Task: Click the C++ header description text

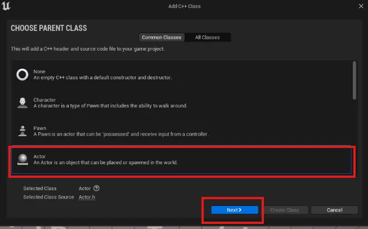Action: point(88,49)
